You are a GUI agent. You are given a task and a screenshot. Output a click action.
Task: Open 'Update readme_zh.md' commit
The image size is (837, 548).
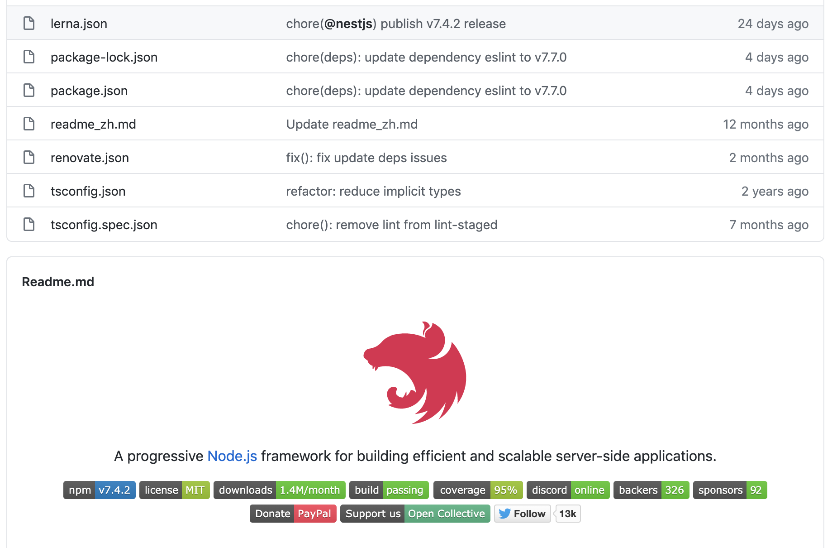(x=352, y=124)
